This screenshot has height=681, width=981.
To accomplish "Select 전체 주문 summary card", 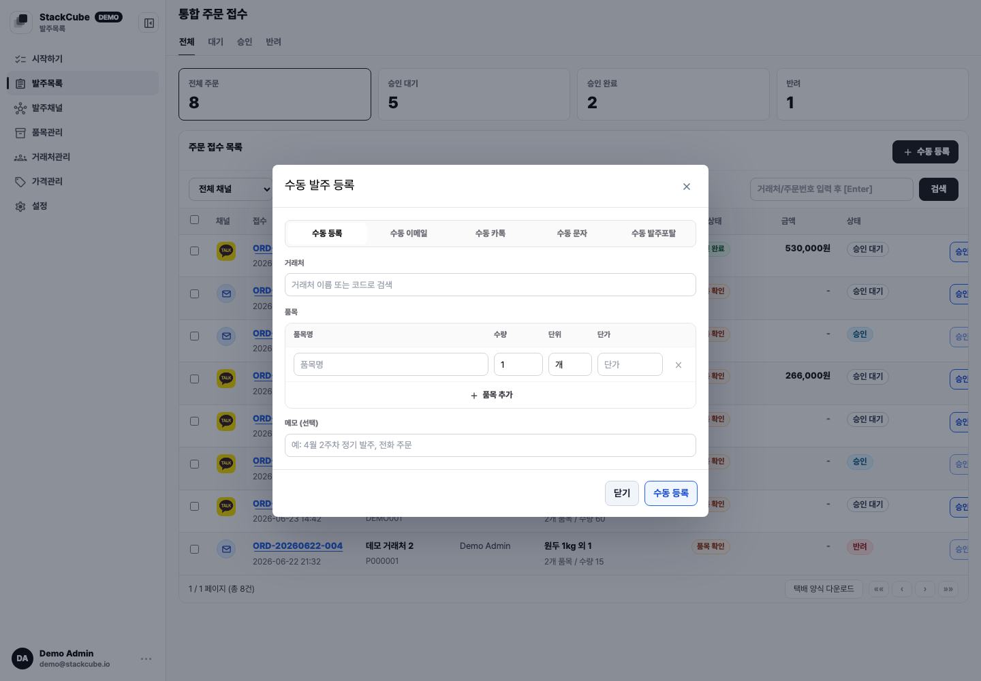I will click(275, 94).
